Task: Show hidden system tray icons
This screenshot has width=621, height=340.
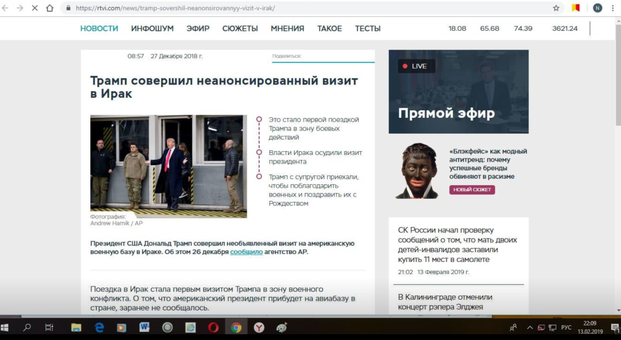Action: point(530,328)
